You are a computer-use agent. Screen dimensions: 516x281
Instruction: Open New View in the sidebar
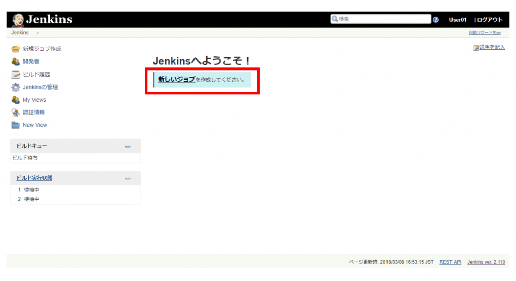(x=35, y=125)
